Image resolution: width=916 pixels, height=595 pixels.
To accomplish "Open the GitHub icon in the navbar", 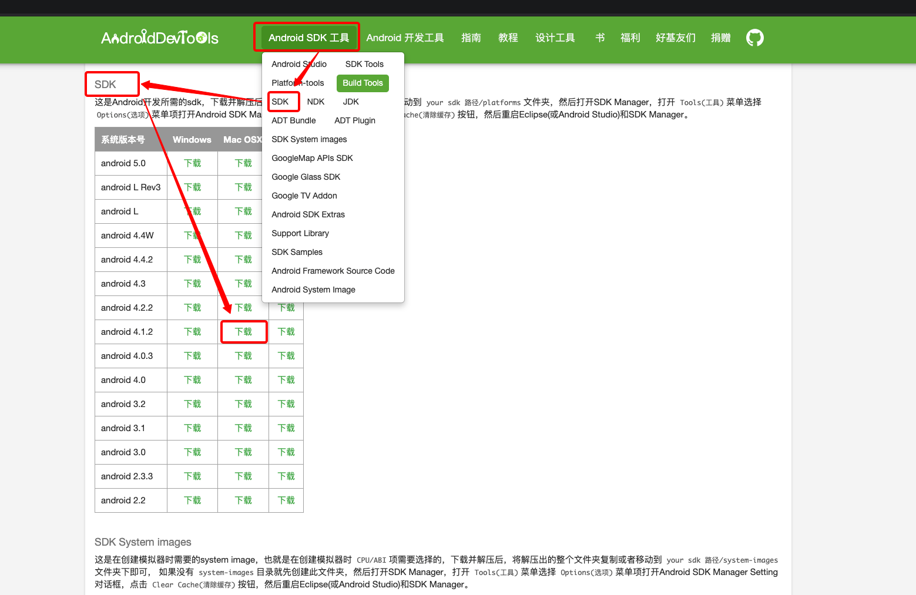I will click(755, 38).
